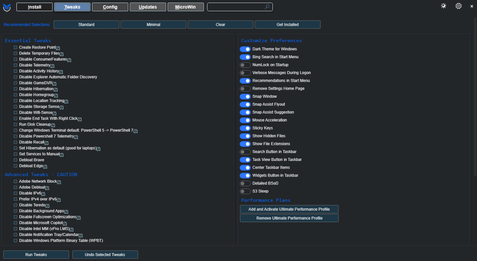477x261 pixels.
Task: Open help for Disable Hibernation
Action: [x=56, y=90]
